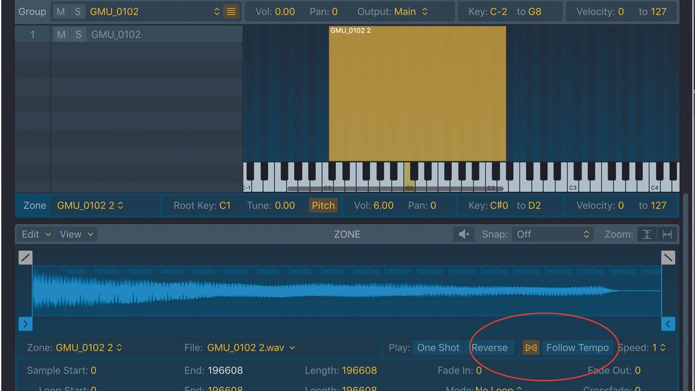Select the vertical zoom icon
The height and width of the screenshot is (391, 695).
point(647,234)
